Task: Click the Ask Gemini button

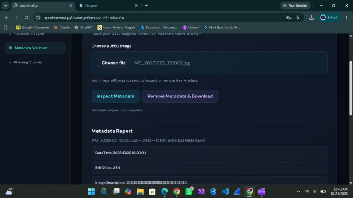Action: [x=295, y=5]
